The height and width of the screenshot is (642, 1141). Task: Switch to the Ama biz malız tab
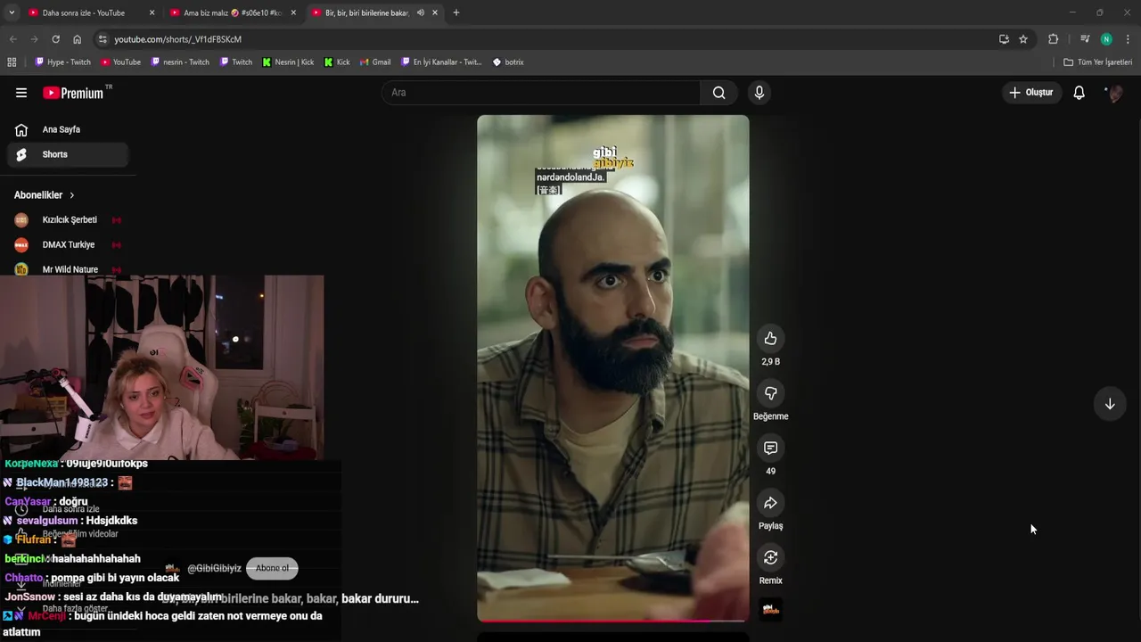[232, 12]
